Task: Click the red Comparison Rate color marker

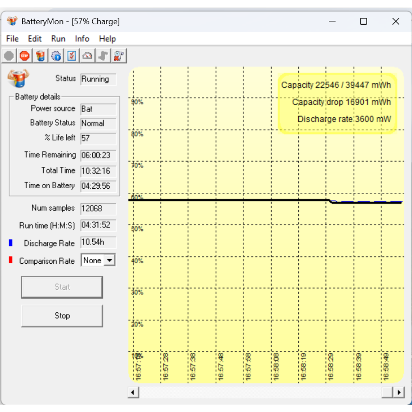Action: [11, 260]
